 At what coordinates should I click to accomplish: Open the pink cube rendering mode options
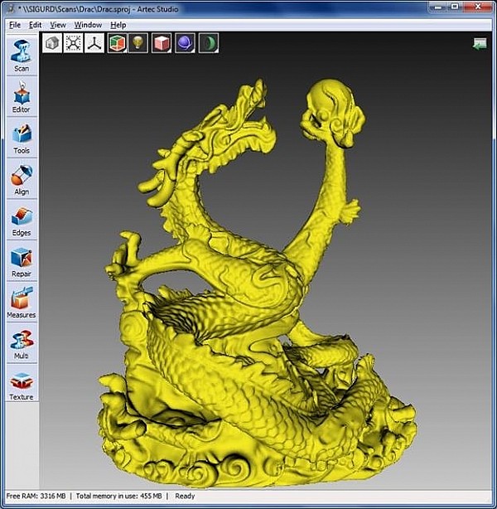click(162, 43)
